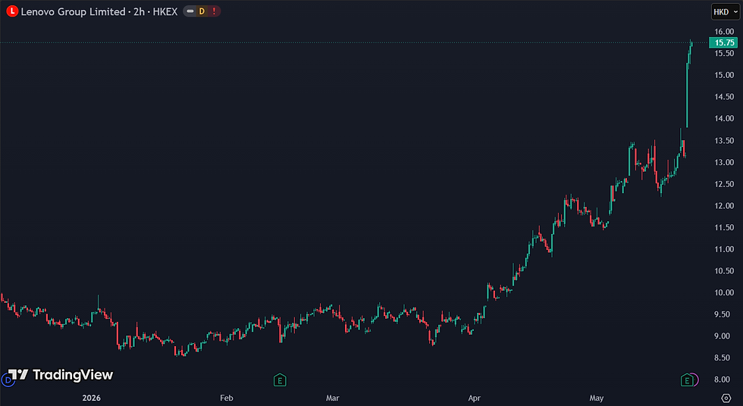Viewport: 743px width, 406px height.
Task: Open the HKD currency dropdown
Action: [726, 12]
